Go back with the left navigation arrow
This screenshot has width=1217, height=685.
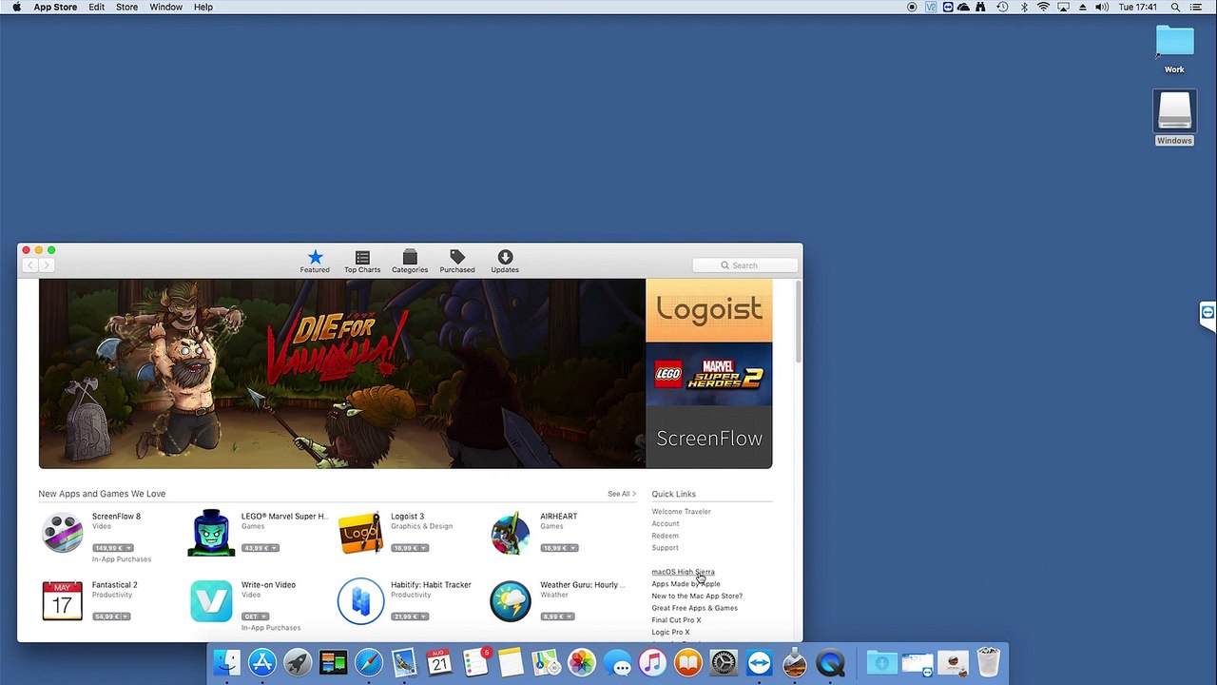[30, 265]
